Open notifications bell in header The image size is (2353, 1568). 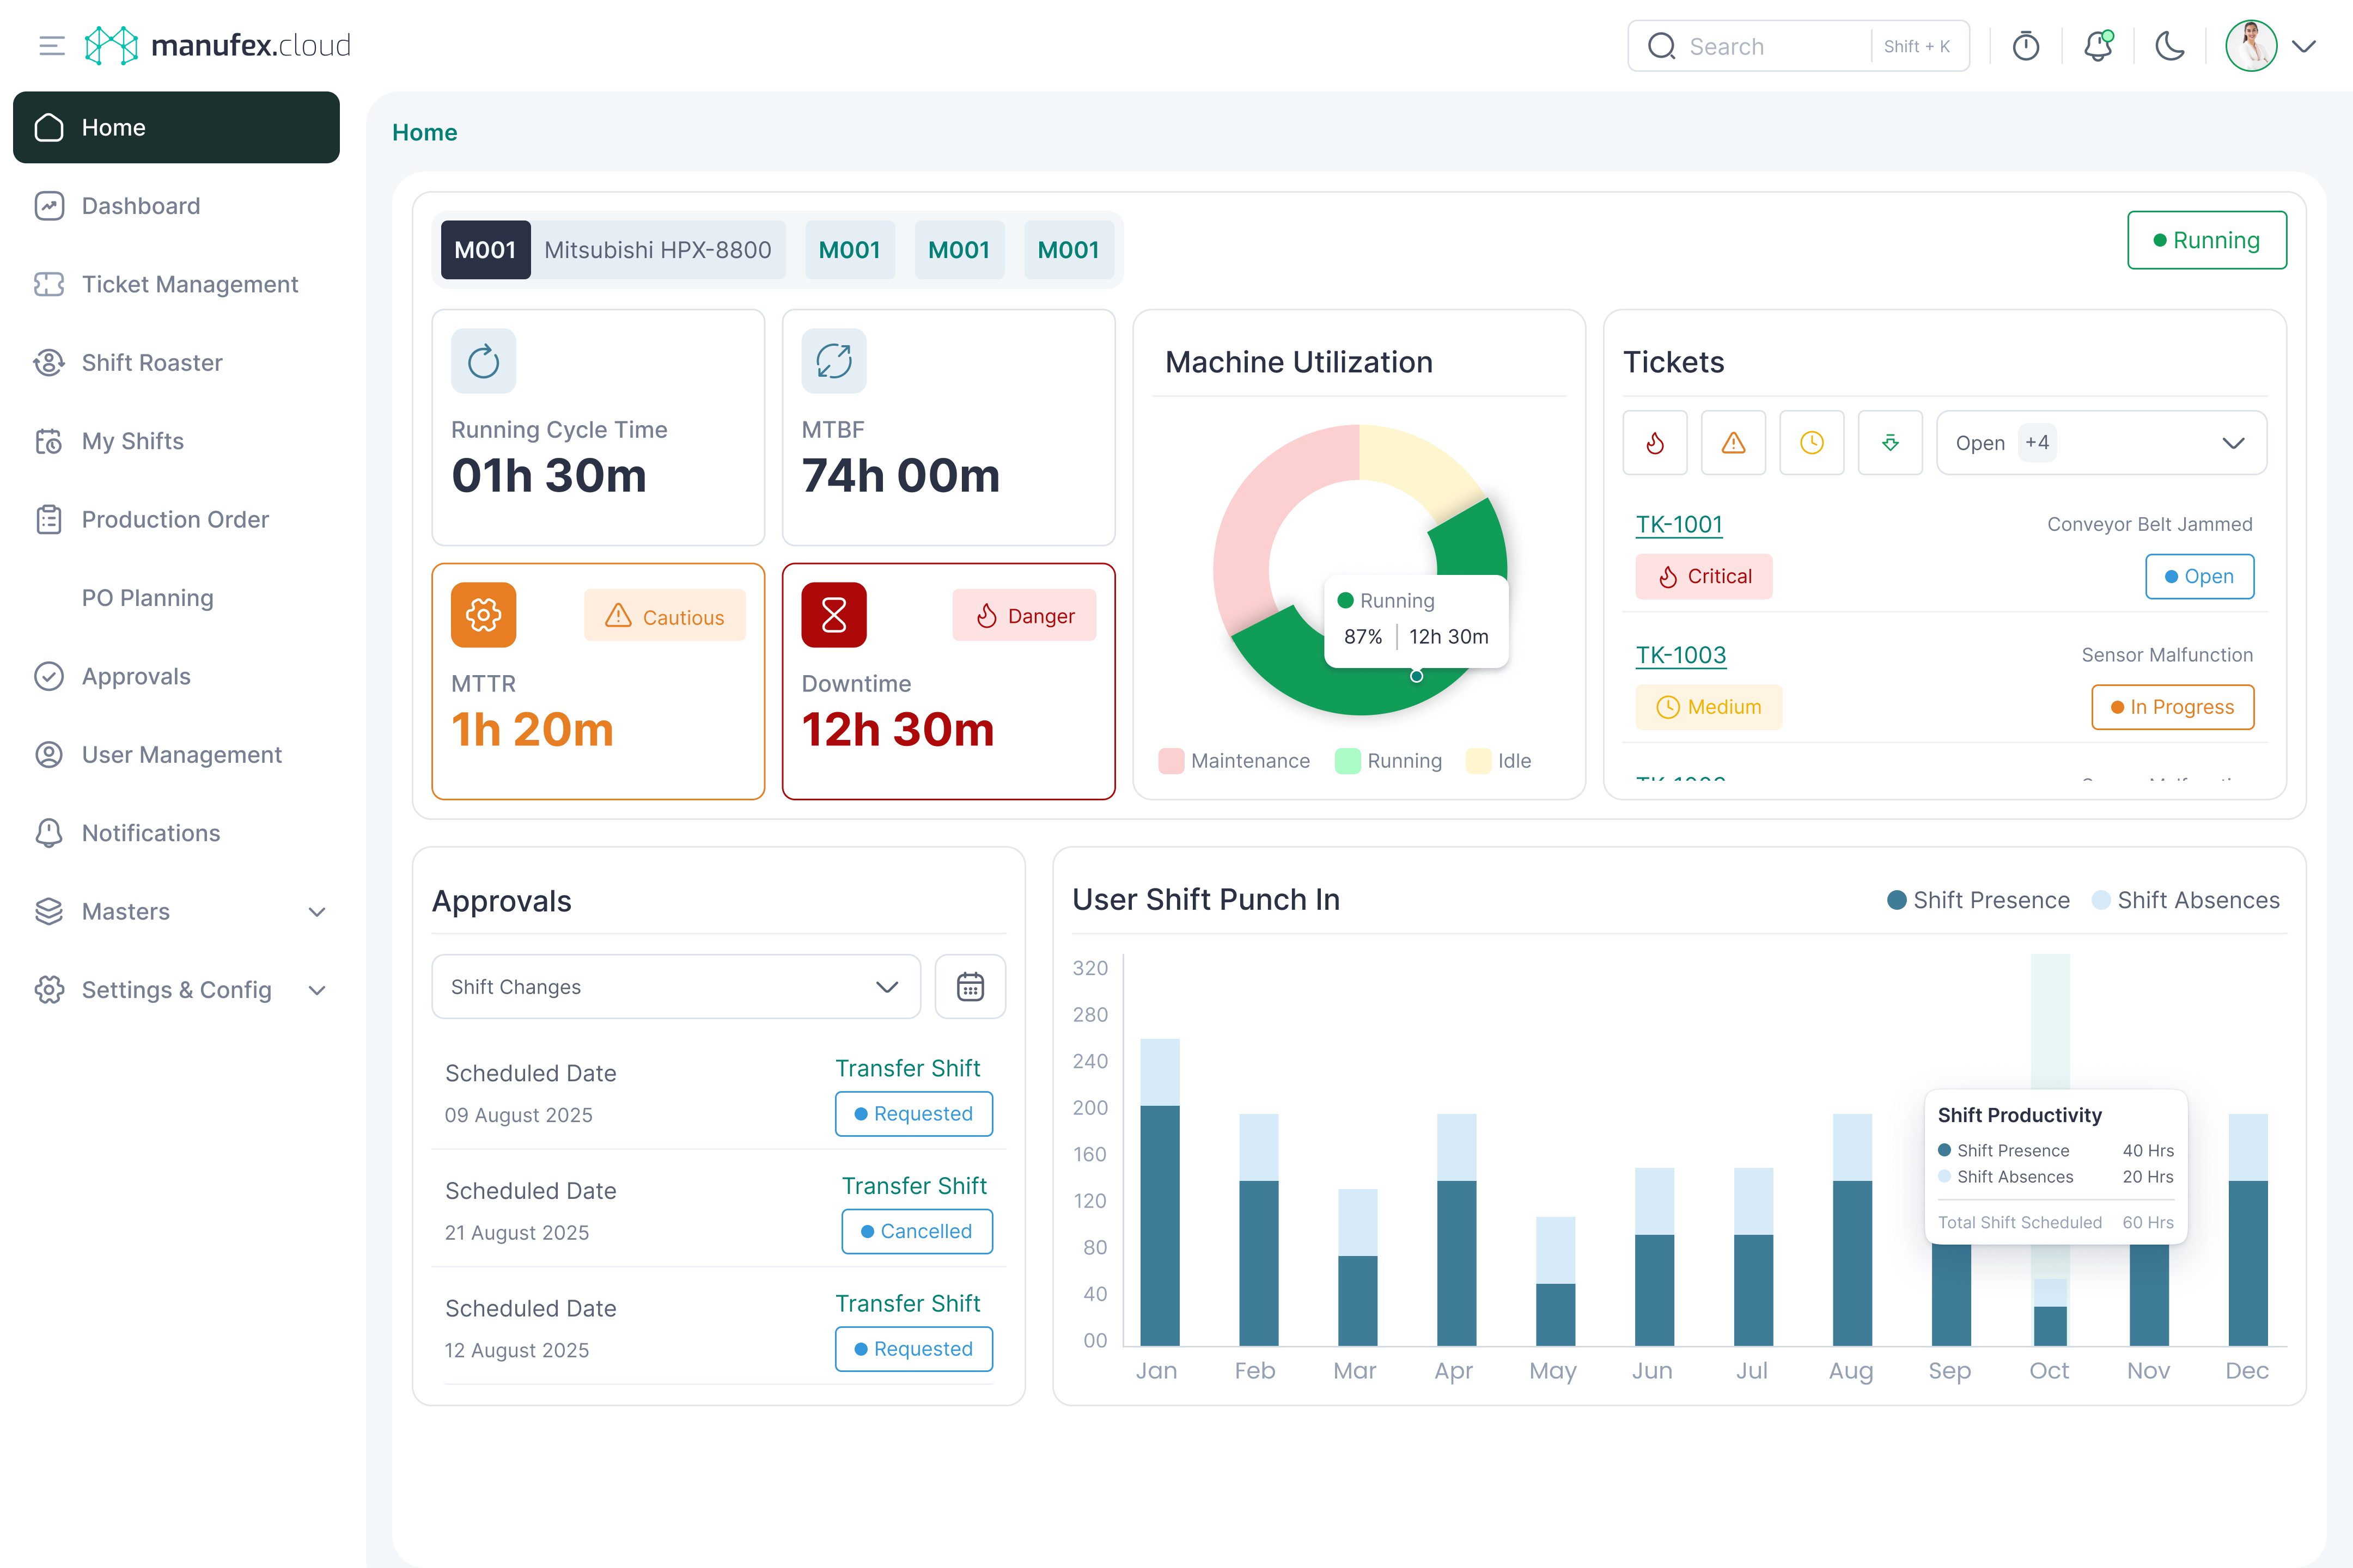pyautogui.click(x=2097, y=46)
